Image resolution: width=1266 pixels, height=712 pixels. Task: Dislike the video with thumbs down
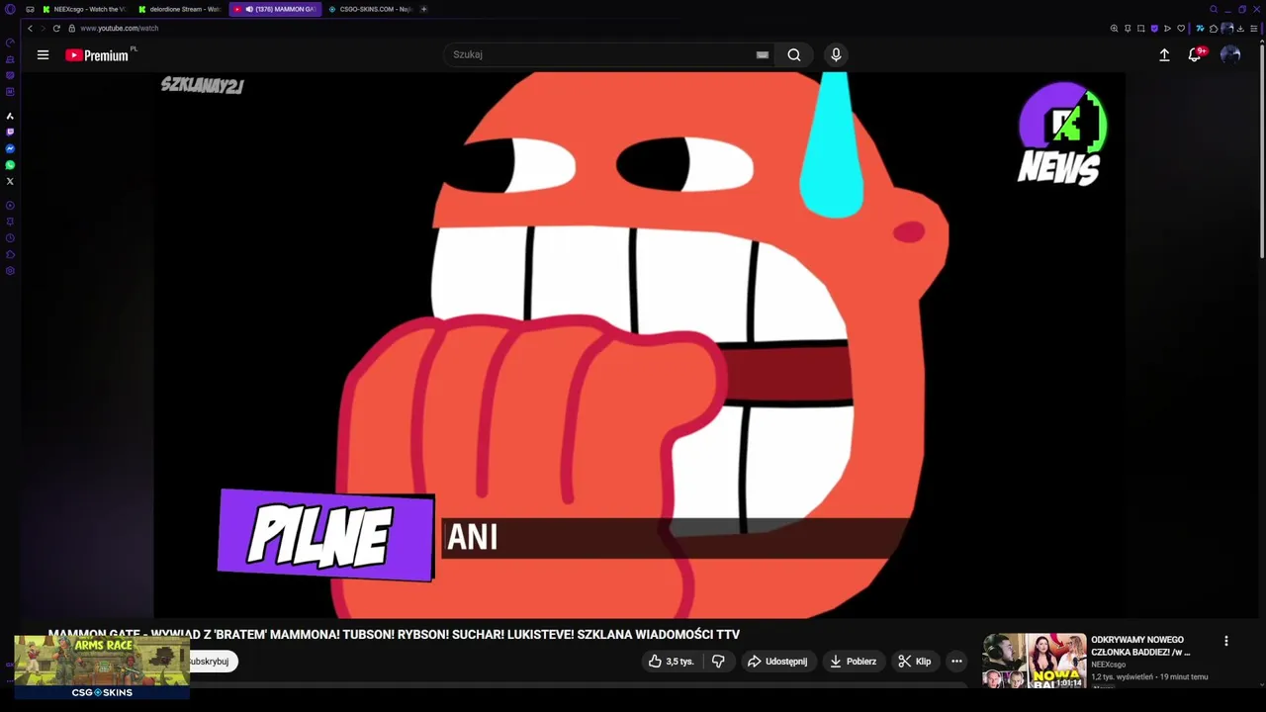(718, 661)
